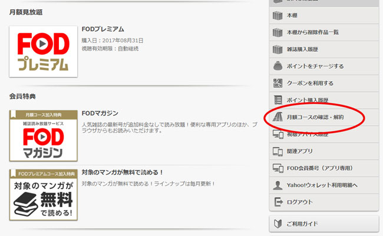The image size is (383, 236).
Task: Click the road icon beside 月額コースの確認・解約
Action: click(x=278, y=117)
